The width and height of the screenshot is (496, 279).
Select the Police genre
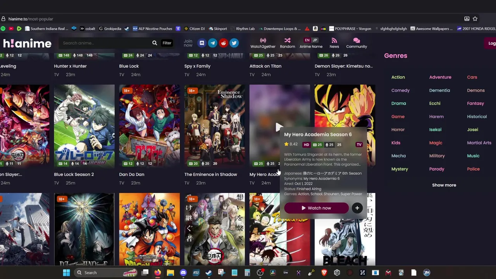(473, 169)
